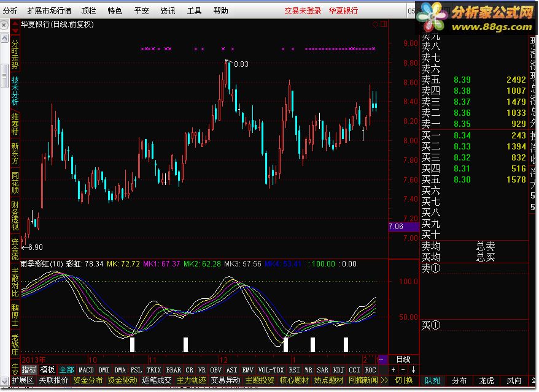Apply the ASI indicator

[231, 370]
